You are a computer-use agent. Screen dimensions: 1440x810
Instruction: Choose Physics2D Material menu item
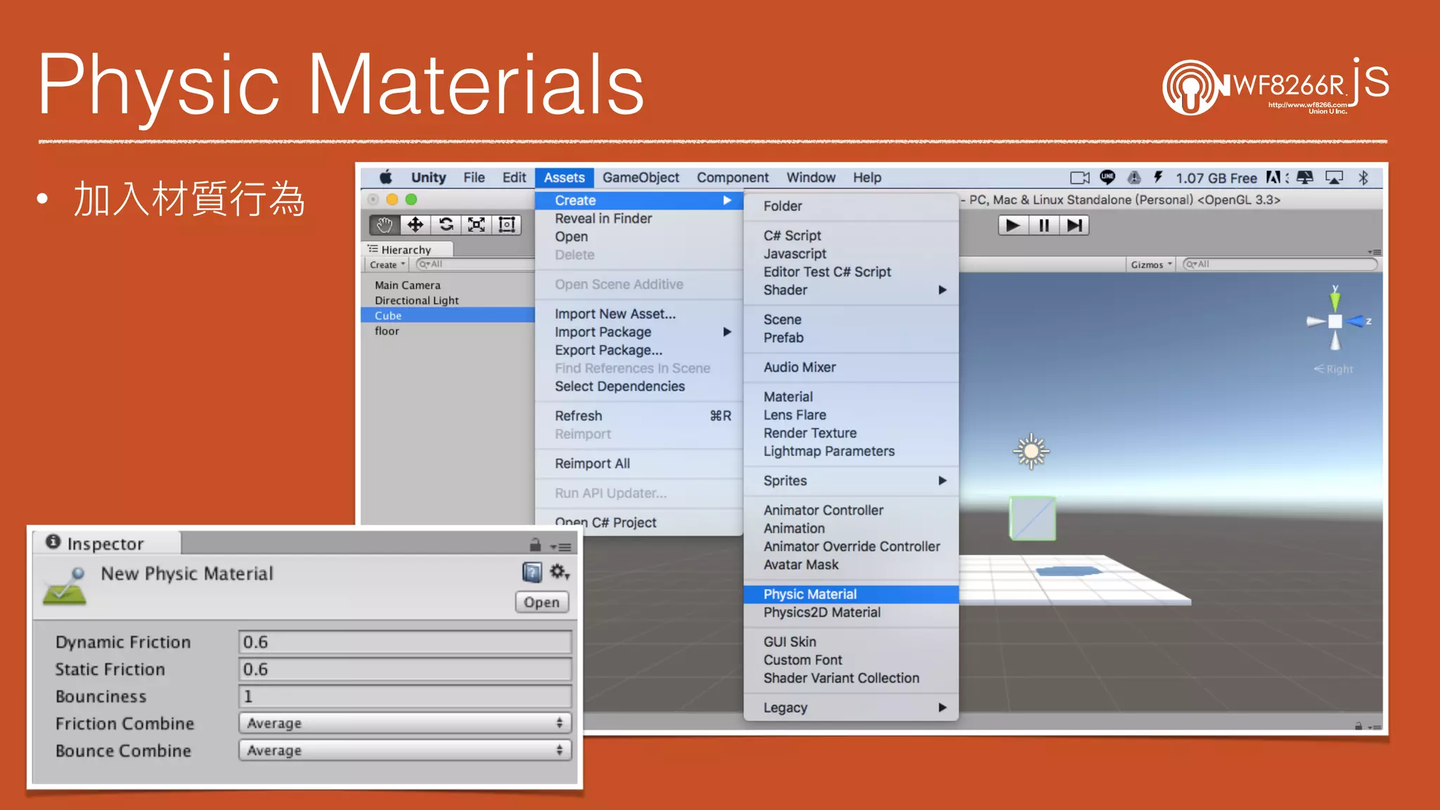[851, 612]
